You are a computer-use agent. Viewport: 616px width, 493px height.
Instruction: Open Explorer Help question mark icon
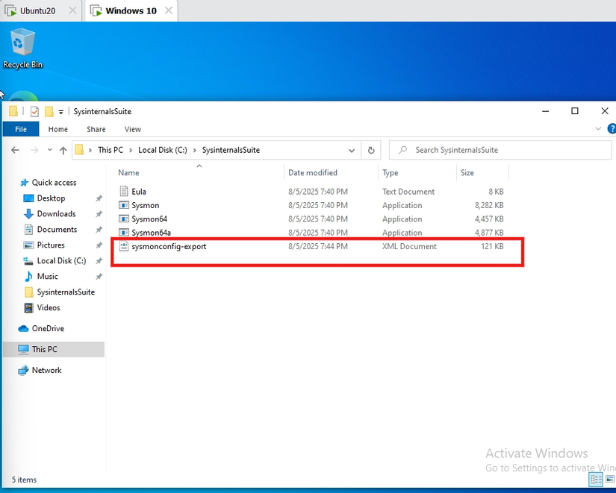click(x=612, y=129)
